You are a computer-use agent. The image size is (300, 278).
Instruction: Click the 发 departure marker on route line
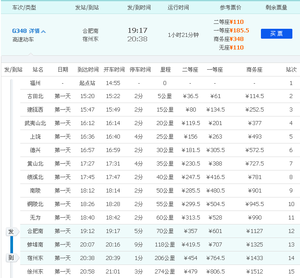pyautogui.click(x=12, y=232)
